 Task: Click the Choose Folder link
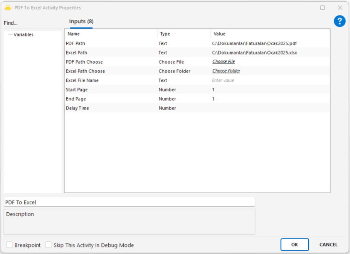click(x=226, y=71)
